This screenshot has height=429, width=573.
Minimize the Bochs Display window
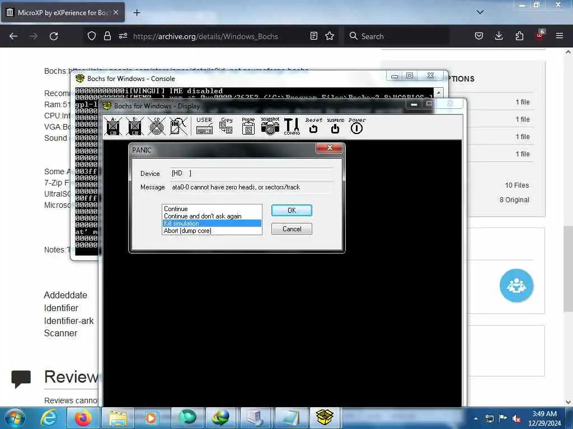[x=414, y=104]
